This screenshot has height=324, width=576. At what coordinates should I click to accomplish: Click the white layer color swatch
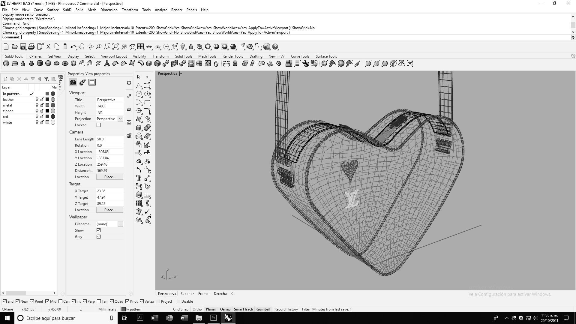pyautogui.click(x=47, y=122)
